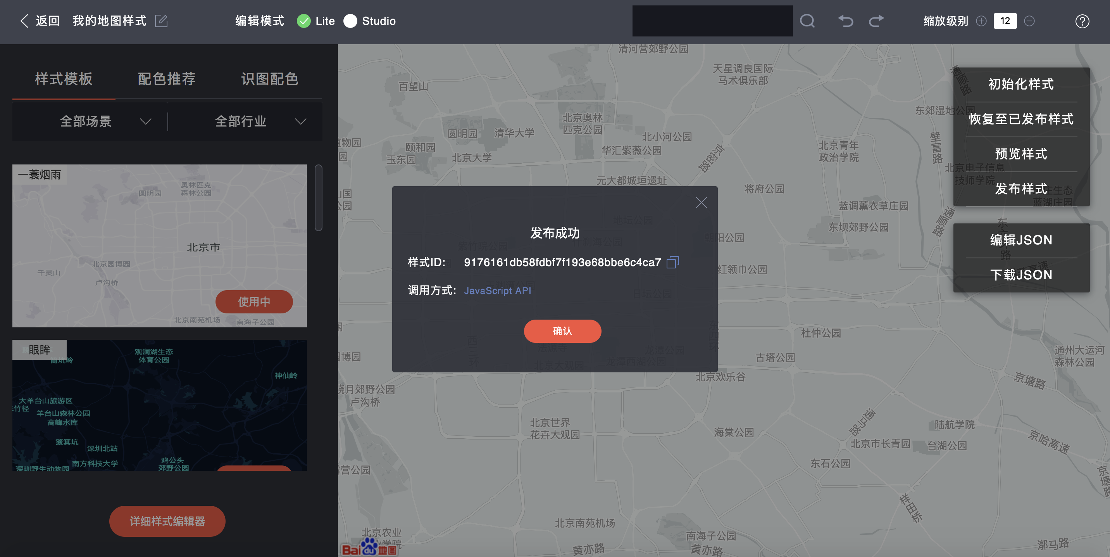Open the JavaScript API link
1110x557 pixels.
[497, 291]
